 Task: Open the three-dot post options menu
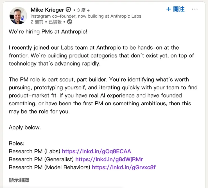[195, 9]
